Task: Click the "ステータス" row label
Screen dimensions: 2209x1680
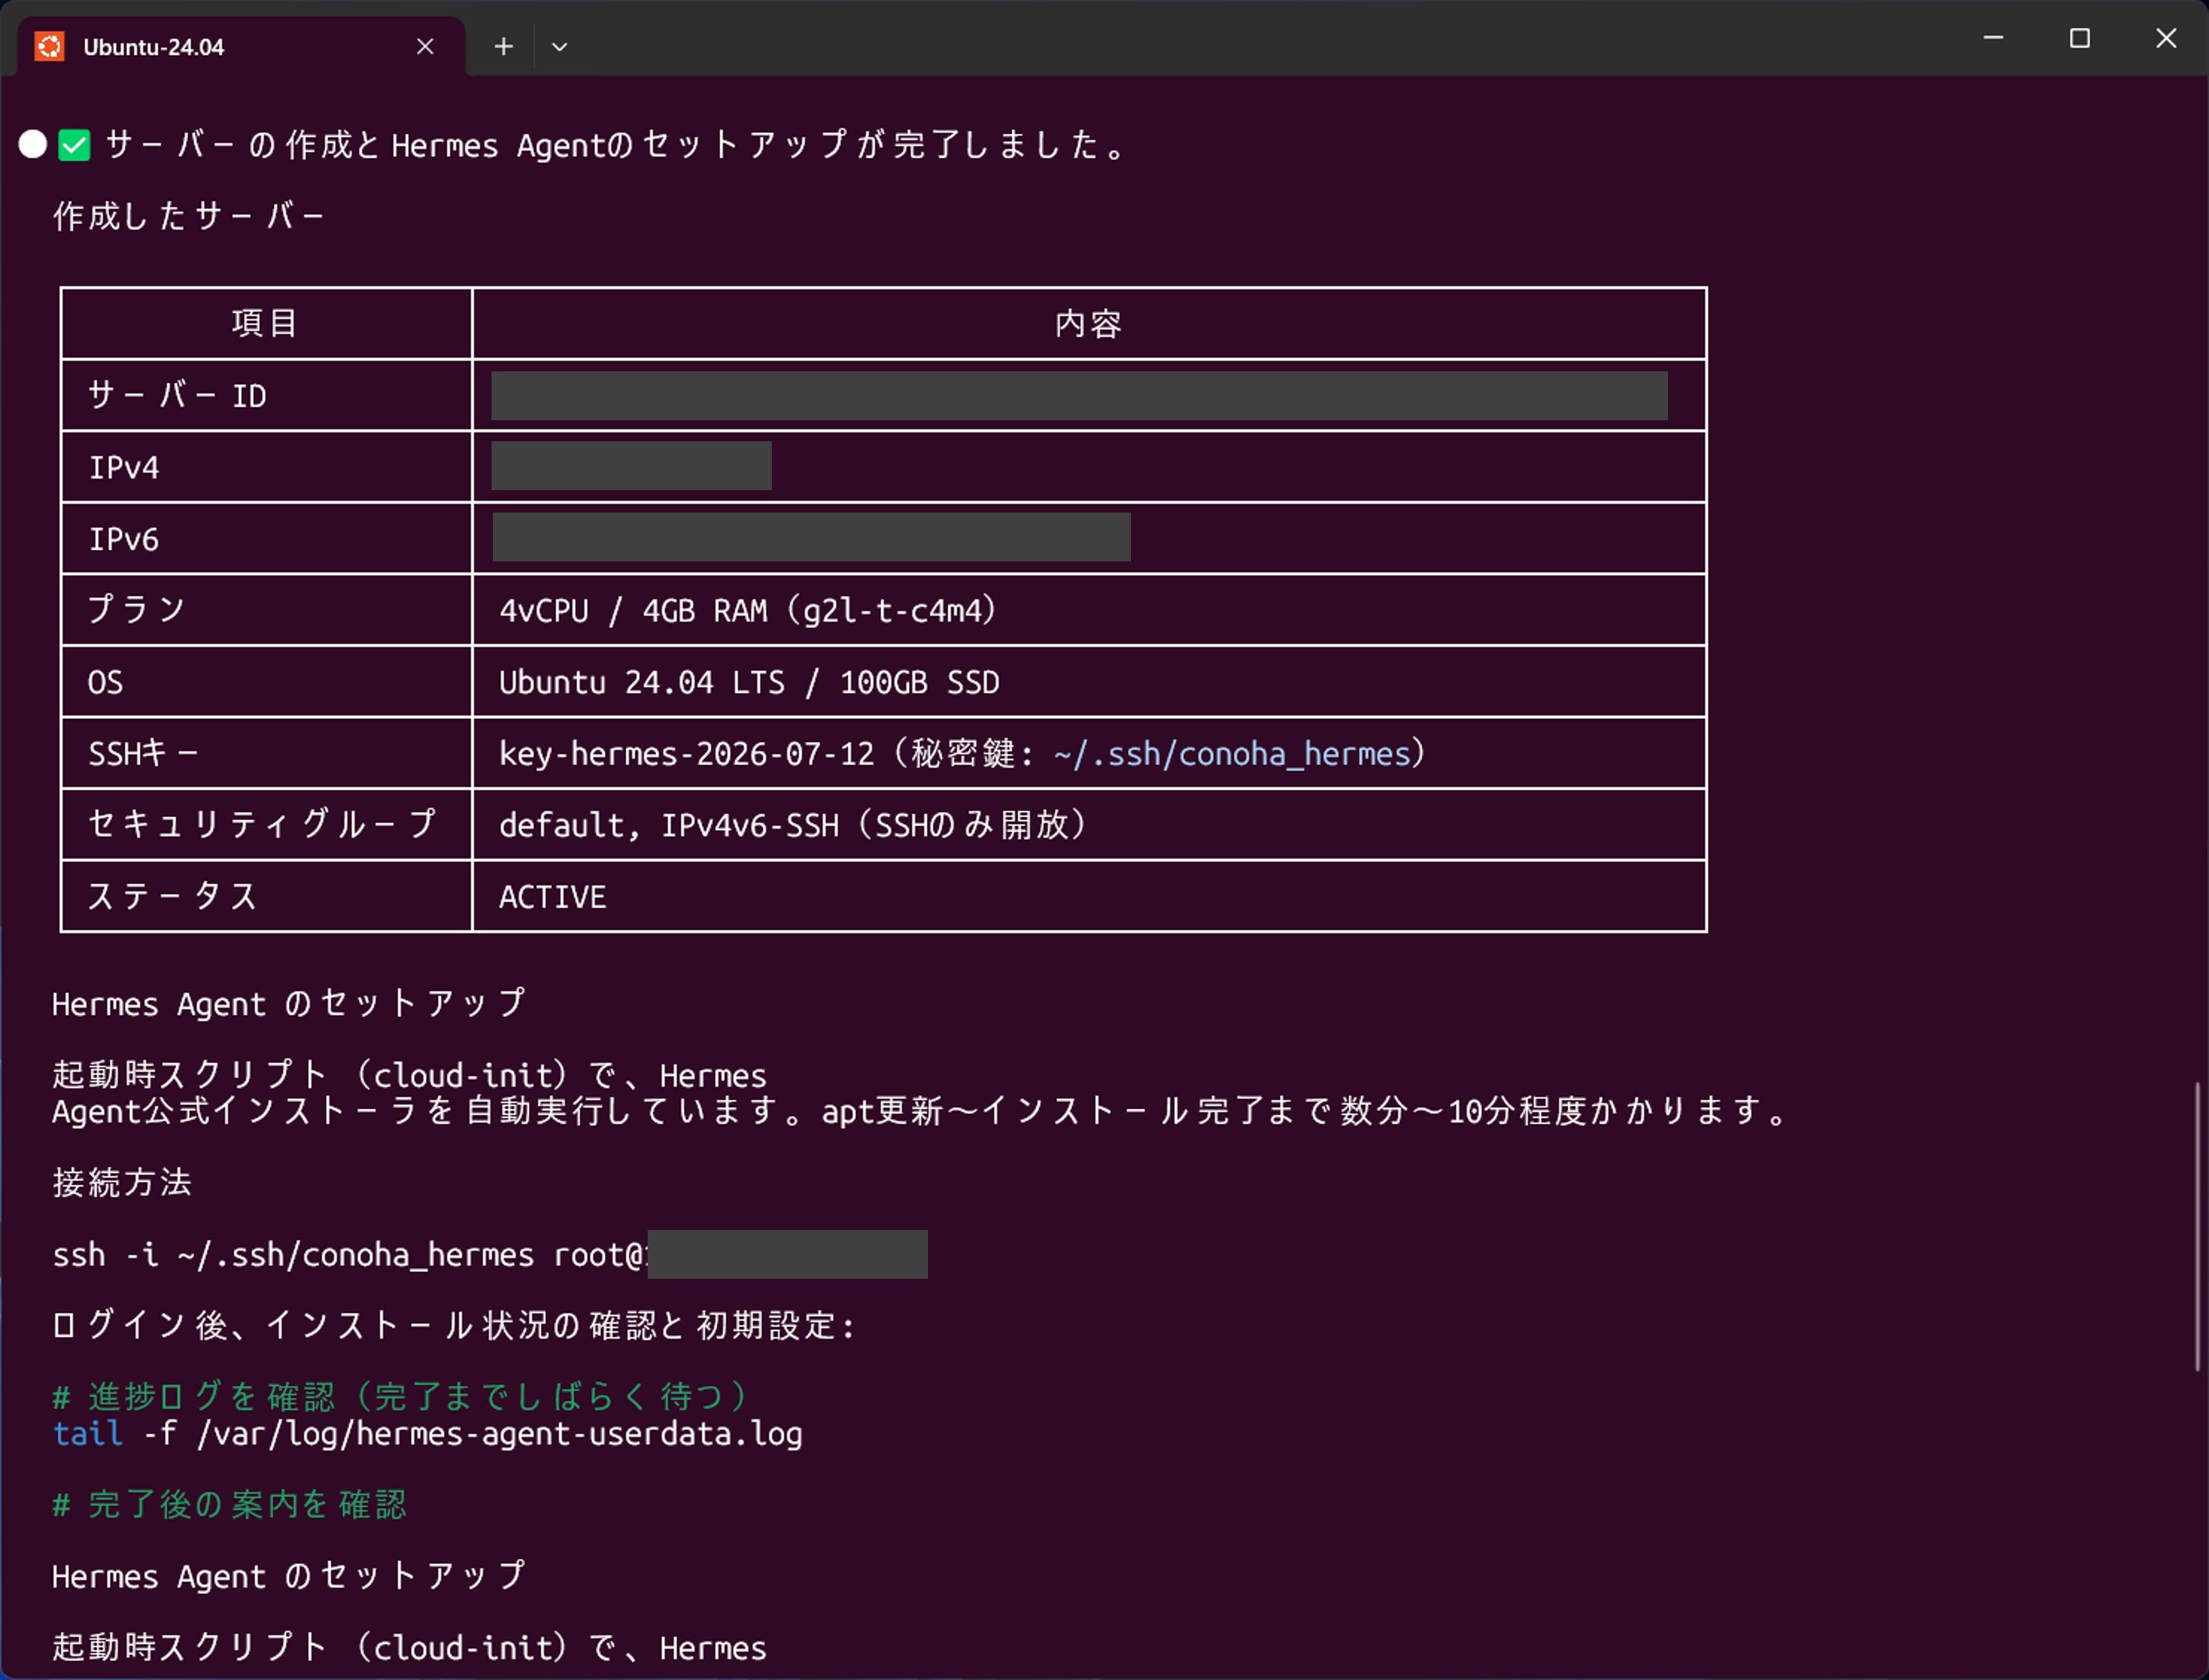Action: coord(172,897)
